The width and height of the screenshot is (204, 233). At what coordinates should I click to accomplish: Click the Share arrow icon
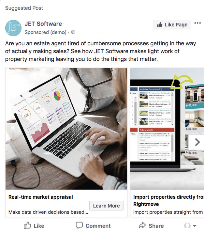(x=142, y=225)
